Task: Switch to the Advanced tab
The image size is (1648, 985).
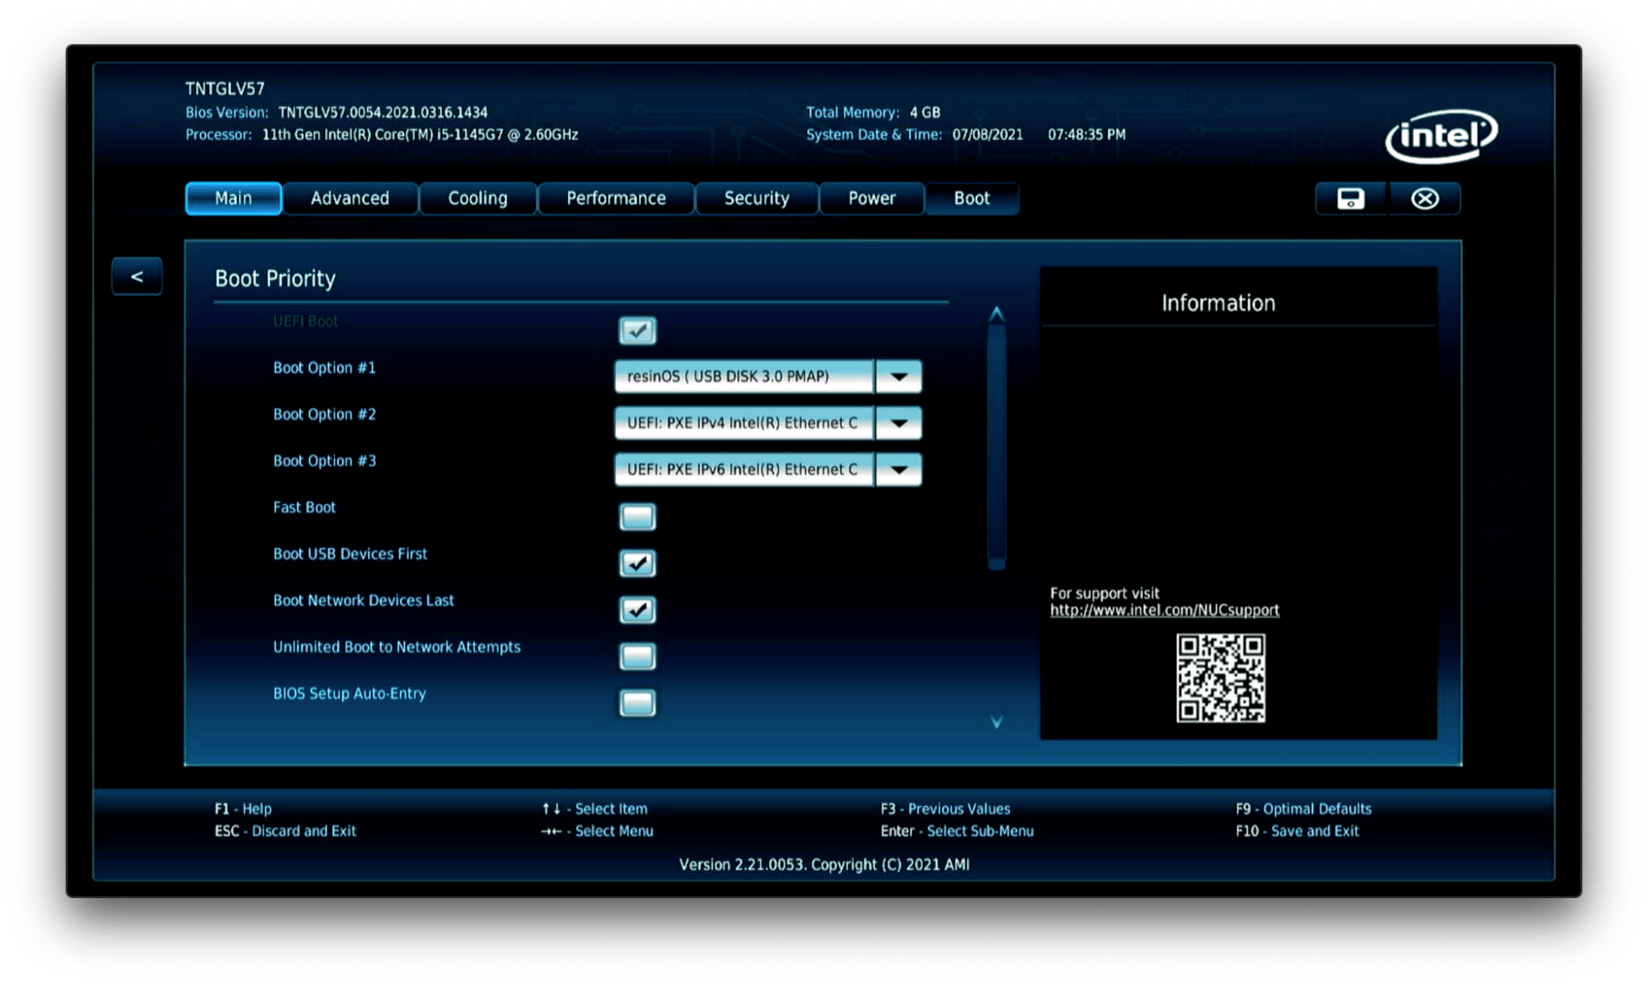Action: coord(350,199)
